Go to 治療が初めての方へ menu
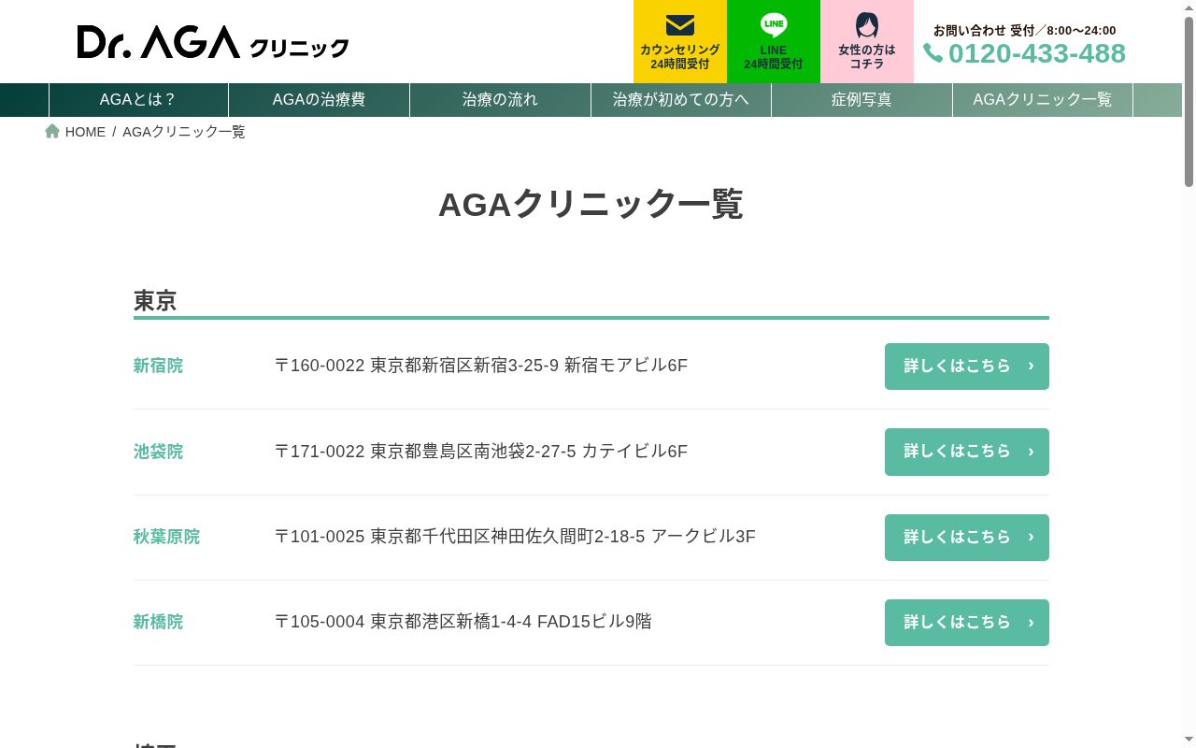This screenshot has width=1196, height=748. point(681,99)
